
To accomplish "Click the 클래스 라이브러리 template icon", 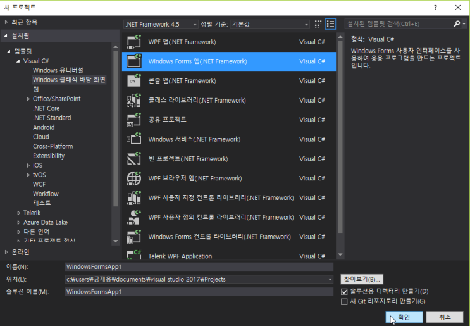I will [134, 100].
